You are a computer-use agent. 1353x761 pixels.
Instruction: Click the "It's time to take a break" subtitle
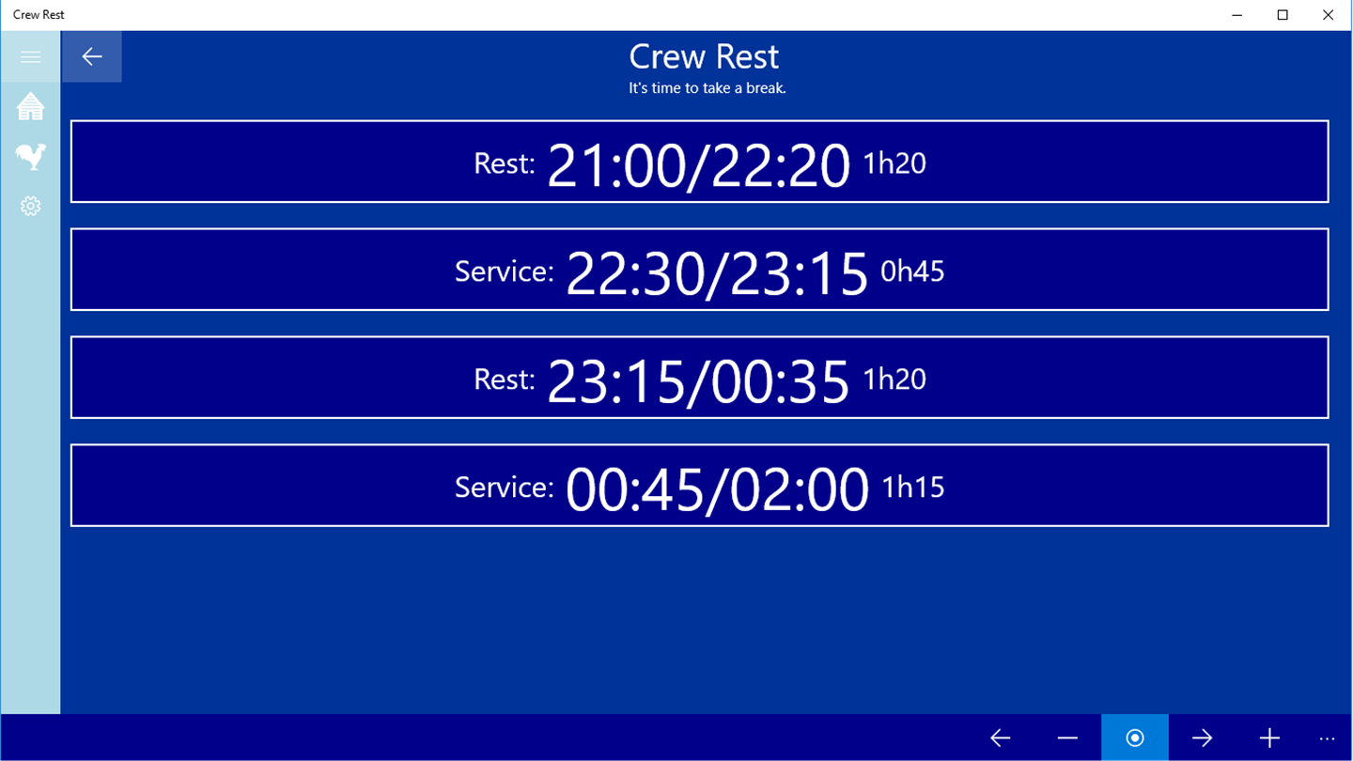(x=707, y=88)
